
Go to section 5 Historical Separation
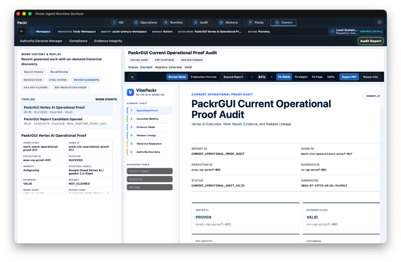click(x=150, y=144)
